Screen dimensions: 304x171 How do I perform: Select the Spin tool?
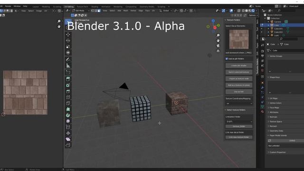click(68, 115)
